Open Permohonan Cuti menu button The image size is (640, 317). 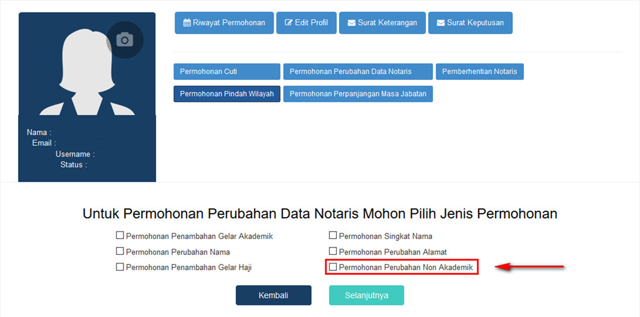click(227, 71)
